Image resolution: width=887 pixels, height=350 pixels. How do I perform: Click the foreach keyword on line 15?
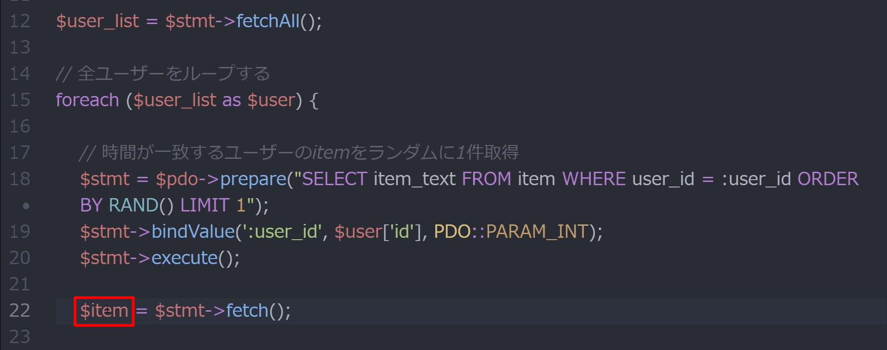(87, 100)
